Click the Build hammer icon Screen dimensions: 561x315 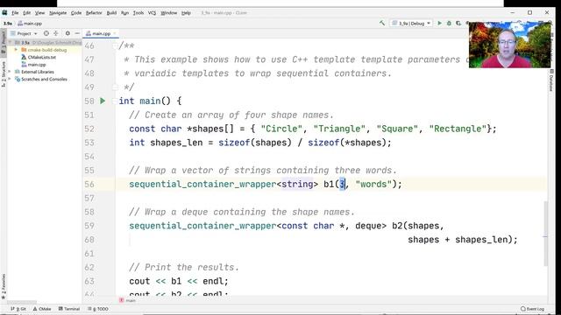click(x=382, y=24)
